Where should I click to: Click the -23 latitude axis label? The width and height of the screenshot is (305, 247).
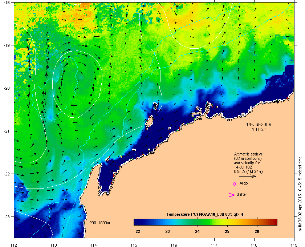click(x=7, y=216)
